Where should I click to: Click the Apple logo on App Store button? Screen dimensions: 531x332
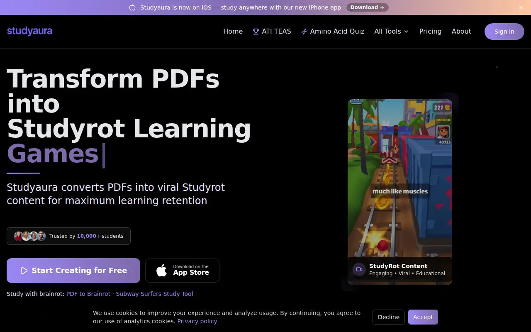pos(161,271)
